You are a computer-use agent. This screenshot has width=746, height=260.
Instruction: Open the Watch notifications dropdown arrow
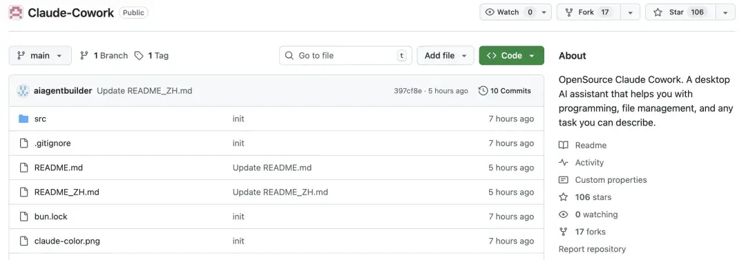pos(544,12)
